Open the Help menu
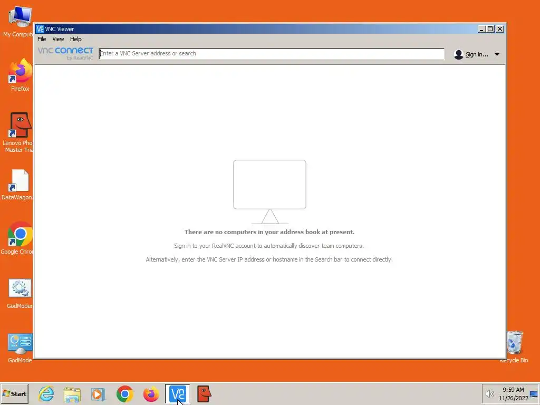This screenshot has height=405, width=540. click(x=76, y=39)
